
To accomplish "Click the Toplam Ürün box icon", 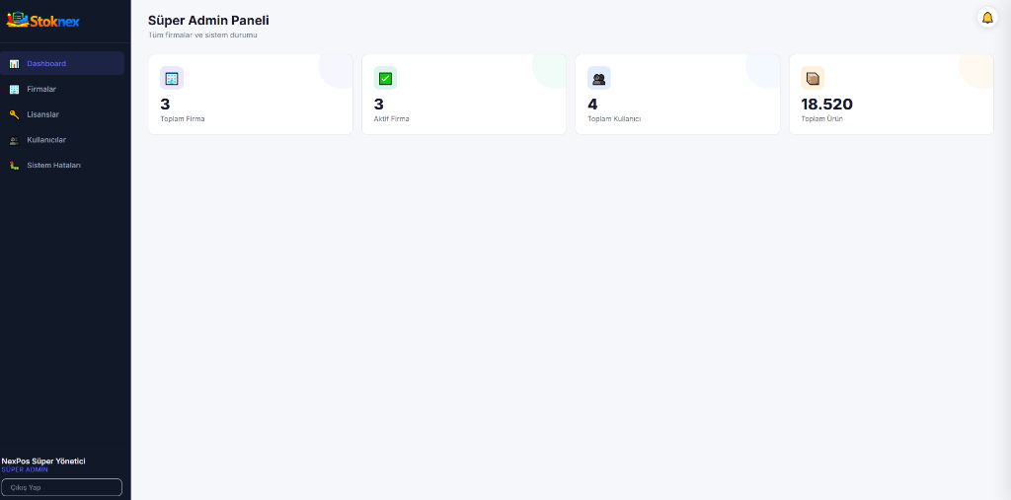I will pyautogui.click(x=813, y=78).
